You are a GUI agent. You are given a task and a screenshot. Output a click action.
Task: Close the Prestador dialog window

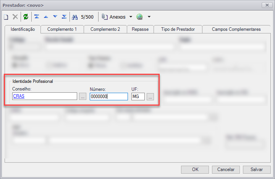pyautogui.click(x=267, y=5)
